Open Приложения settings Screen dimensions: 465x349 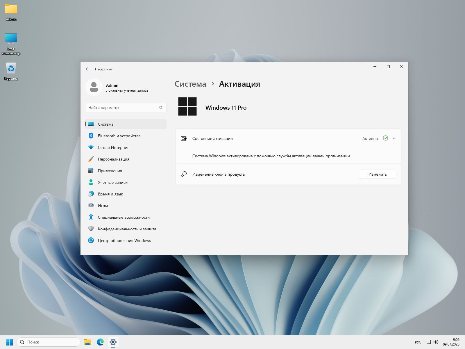coord(126,170)
